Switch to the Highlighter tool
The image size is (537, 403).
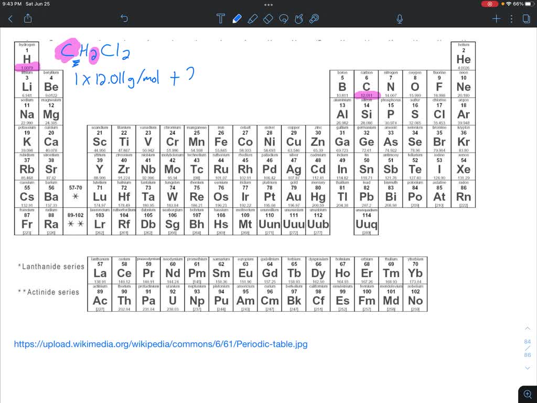[x=252, y=19]
